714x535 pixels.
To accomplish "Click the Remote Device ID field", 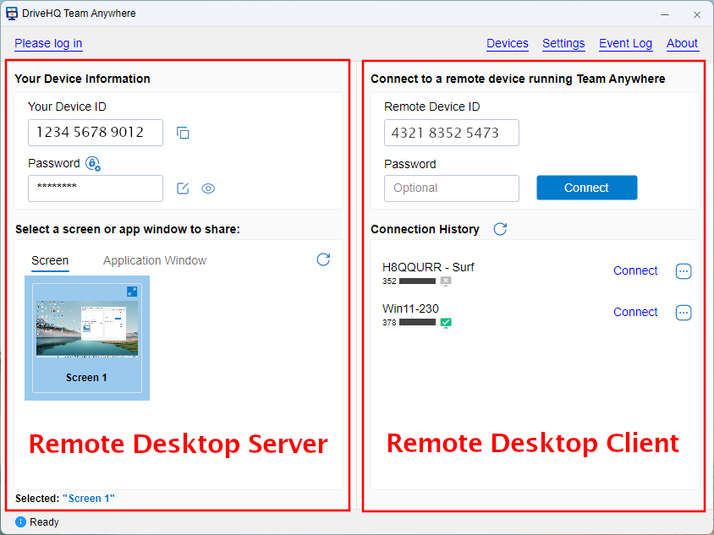I will [451, 133].
